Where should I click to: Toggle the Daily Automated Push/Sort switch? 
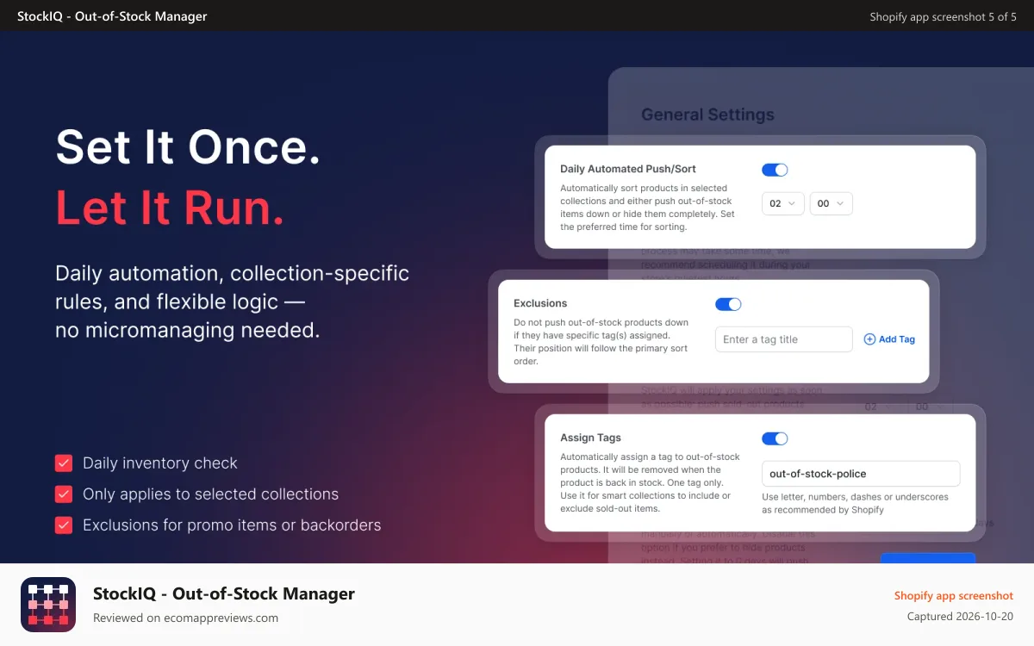pyautogui.click(x=775, y=170)
